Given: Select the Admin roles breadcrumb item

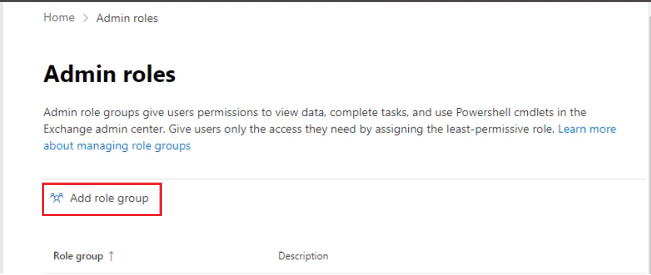Looking at the screenshot, I should (x=127, y=18).
